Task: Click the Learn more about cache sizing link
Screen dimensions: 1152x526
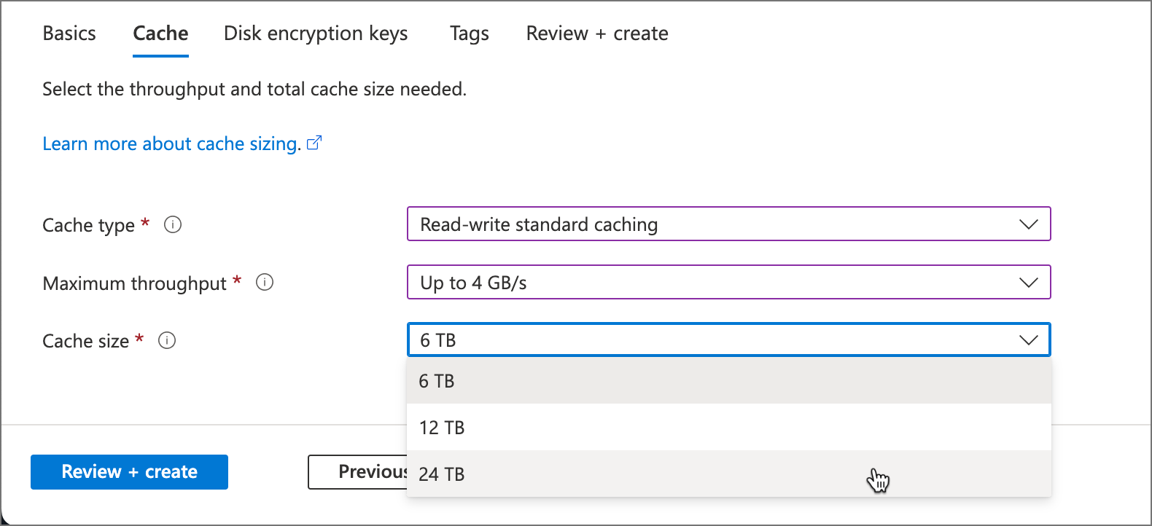Action: 170,143
